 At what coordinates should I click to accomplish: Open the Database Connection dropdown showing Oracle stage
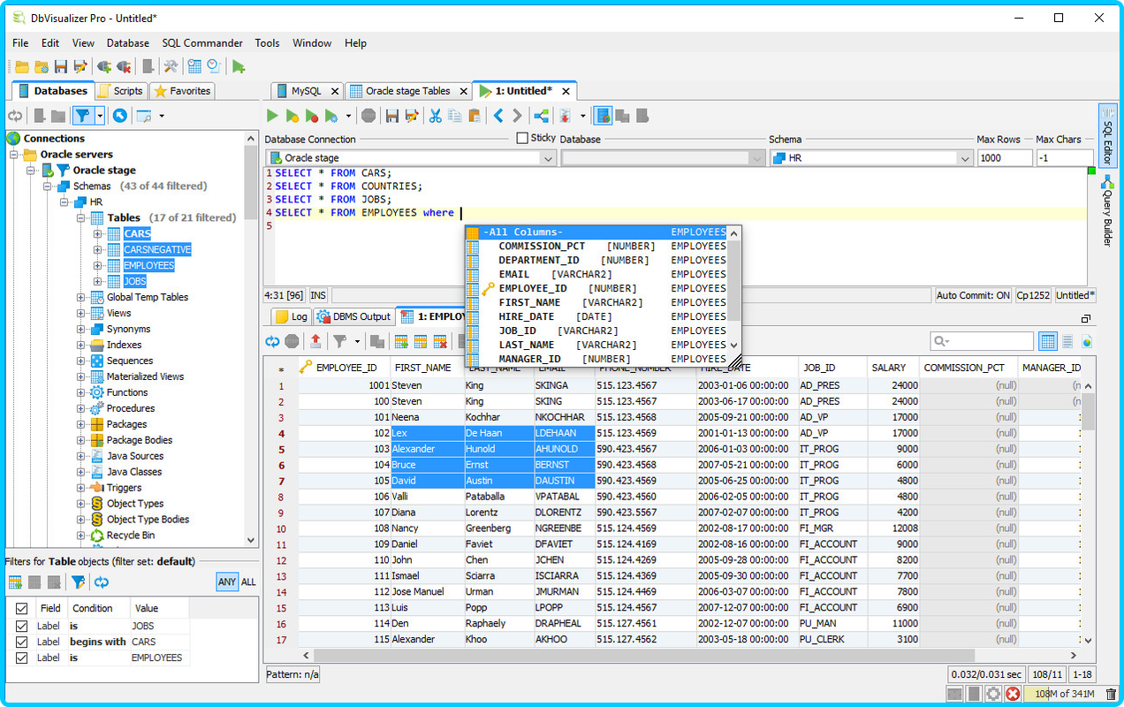410,158
